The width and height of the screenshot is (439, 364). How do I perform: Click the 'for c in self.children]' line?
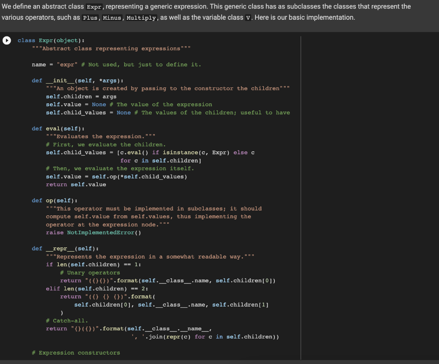[x=161, y=161]
